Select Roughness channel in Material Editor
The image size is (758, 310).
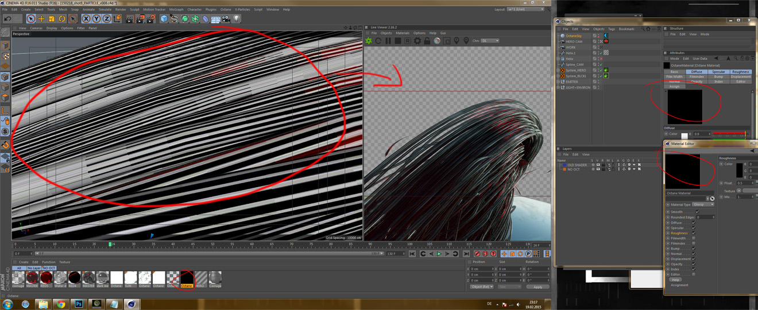(x=679, y=233)
